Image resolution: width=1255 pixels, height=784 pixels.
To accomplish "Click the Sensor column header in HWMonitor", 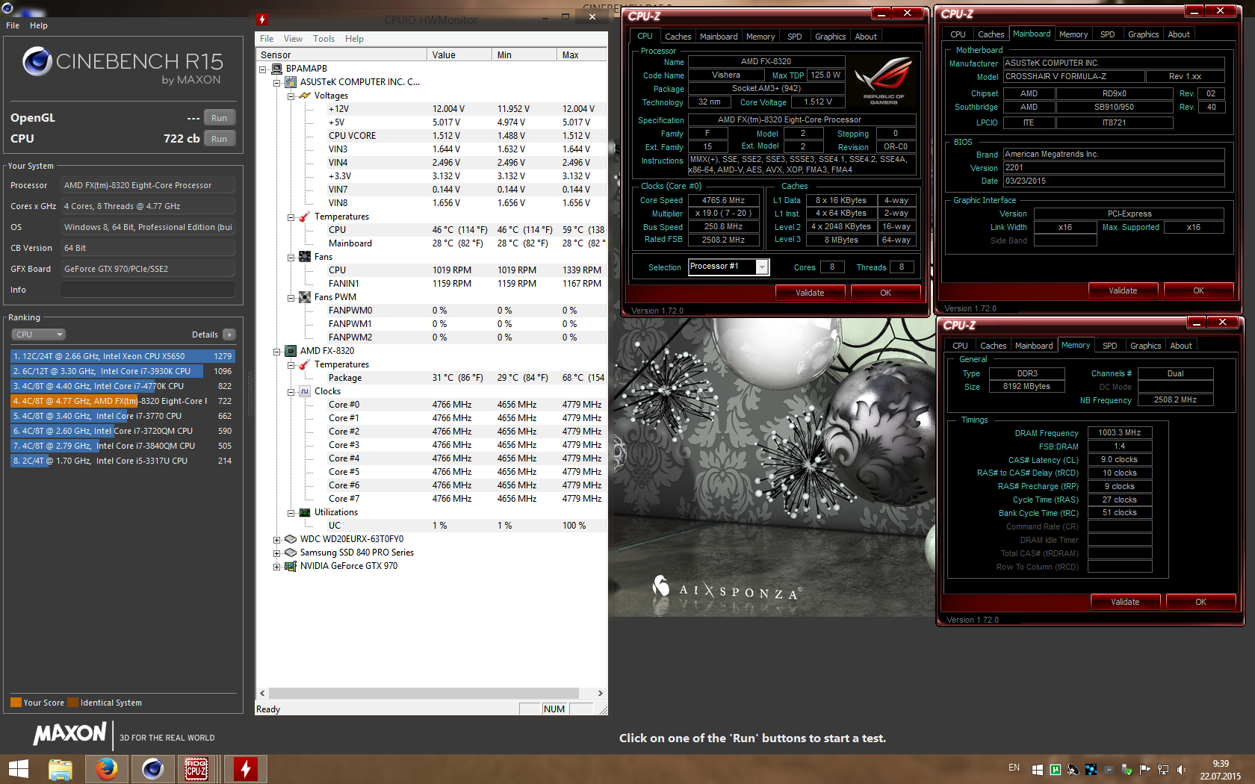I will [x=342, y=55].
